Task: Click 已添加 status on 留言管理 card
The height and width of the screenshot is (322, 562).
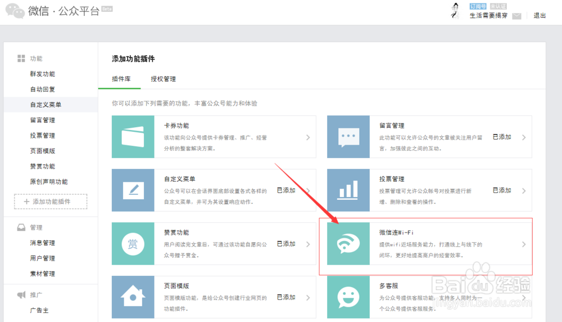Action: [502, 137]
